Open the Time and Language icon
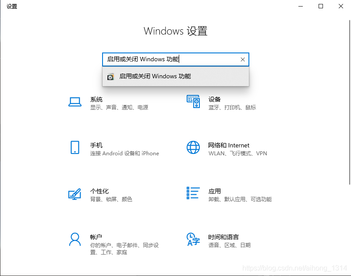Viewport: 351px width, 276px height. tap(193, 239)
